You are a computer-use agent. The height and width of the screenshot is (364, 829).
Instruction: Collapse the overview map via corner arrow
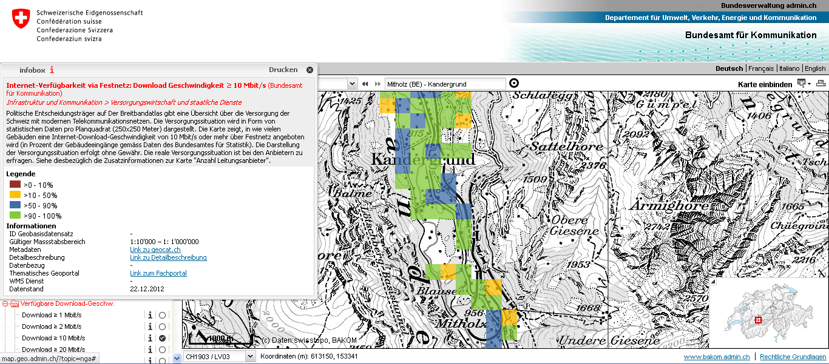tap(713, 282)
